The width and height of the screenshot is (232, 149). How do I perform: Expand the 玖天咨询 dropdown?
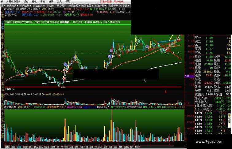coord(26,6)
